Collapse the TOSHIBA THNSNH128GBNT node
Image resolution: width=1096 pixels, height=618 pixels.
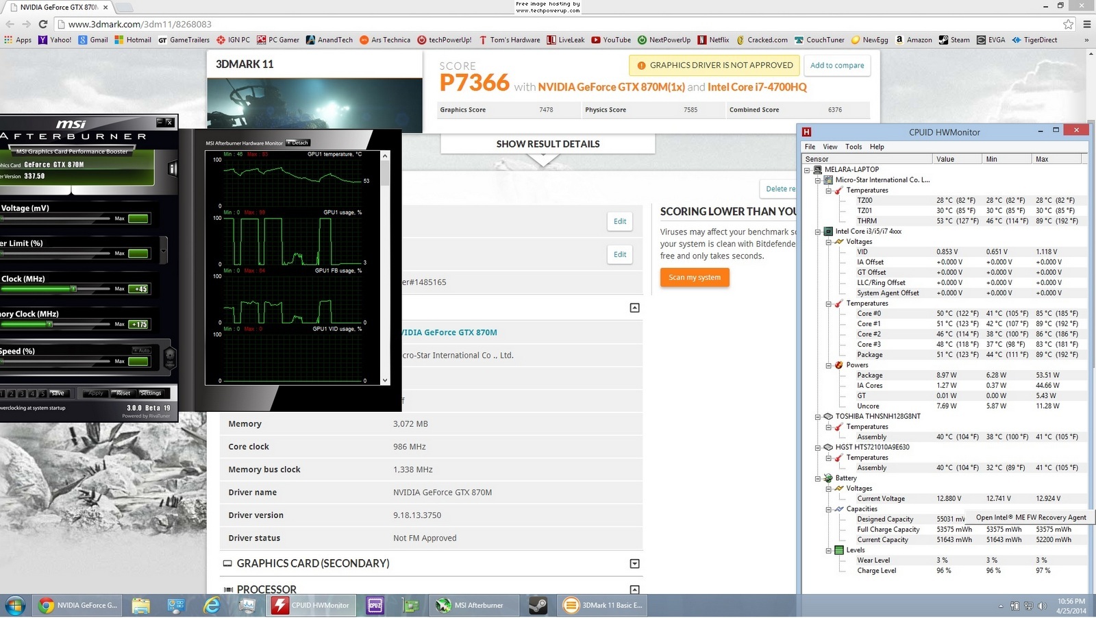pyautogui.click(x=817, y=417)
